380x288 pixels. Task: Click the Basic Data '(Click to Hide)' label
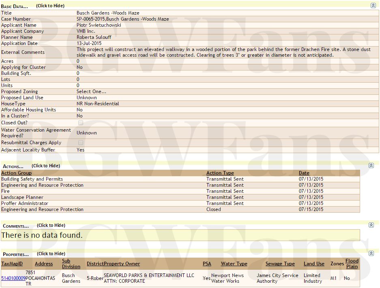[x=50, y=6]
